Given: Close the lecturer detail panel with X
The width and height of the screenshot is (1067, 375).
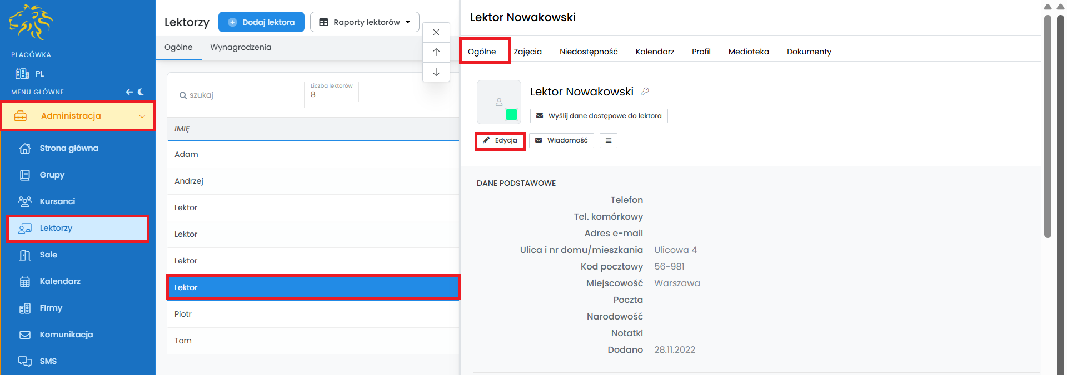Looking at the screenshot, I should click(x=436, y=32).
